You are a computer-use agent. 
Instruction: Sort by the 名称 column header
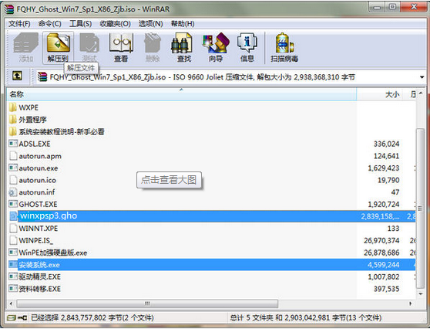tap(182, 94)
